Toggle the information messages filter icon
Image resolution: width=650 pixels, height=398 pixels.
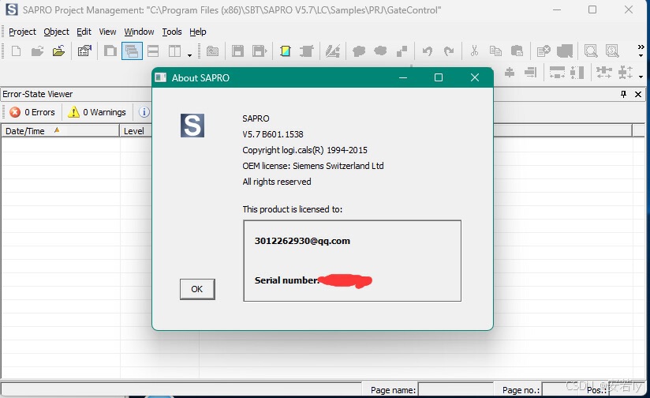tap(144, 112)
